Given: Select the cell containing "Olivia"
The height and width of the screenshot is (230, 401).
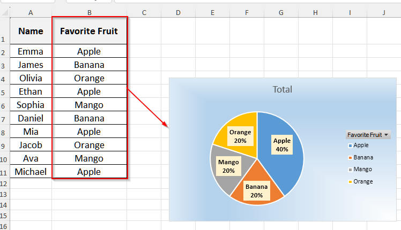Looking at the screenshot, I should tap(31, 78).
